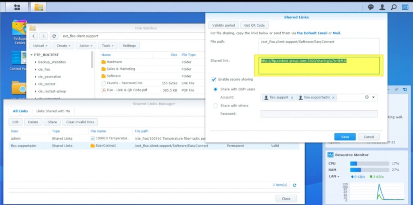Image resolution: width=413 pixels, height=205 pixels.
Task: Open the user account options icon
Action: pyautogui.click(x=382, y=7)
